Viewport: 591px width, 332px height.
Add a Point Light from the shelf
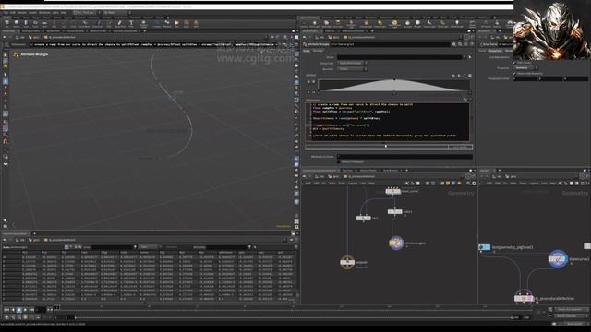(x=314, y=24)
